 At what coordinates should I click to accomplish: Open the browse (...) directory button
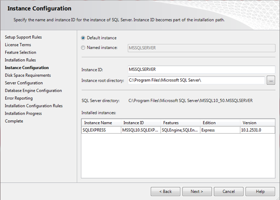tap(271, 80)
